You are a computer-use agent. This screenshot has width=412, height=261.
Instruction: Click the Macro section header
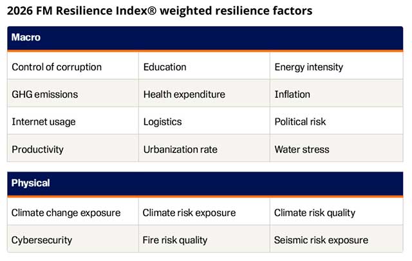[26, 38]
